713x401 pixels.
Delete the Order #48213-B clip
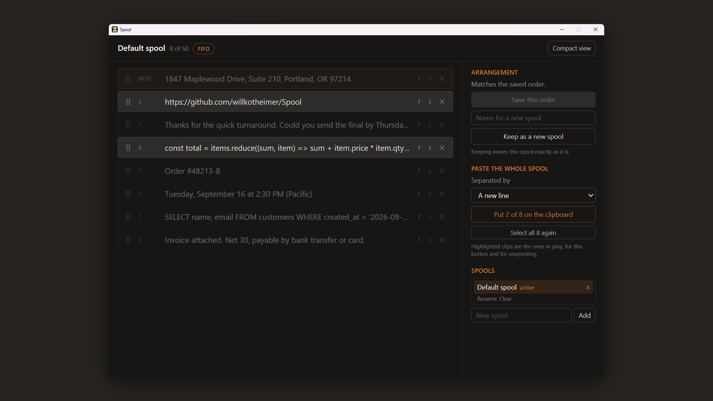point(442,171)
